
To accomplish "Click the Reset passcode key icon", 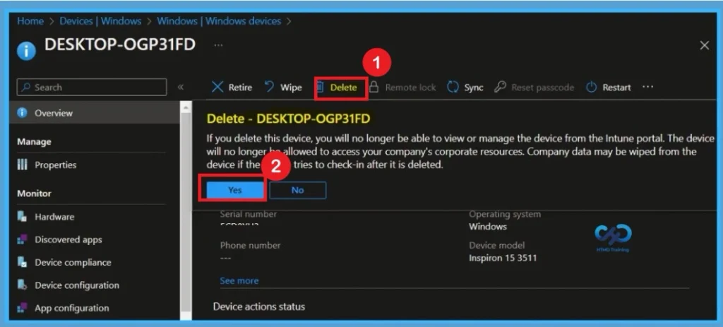I will coord(500,87).
